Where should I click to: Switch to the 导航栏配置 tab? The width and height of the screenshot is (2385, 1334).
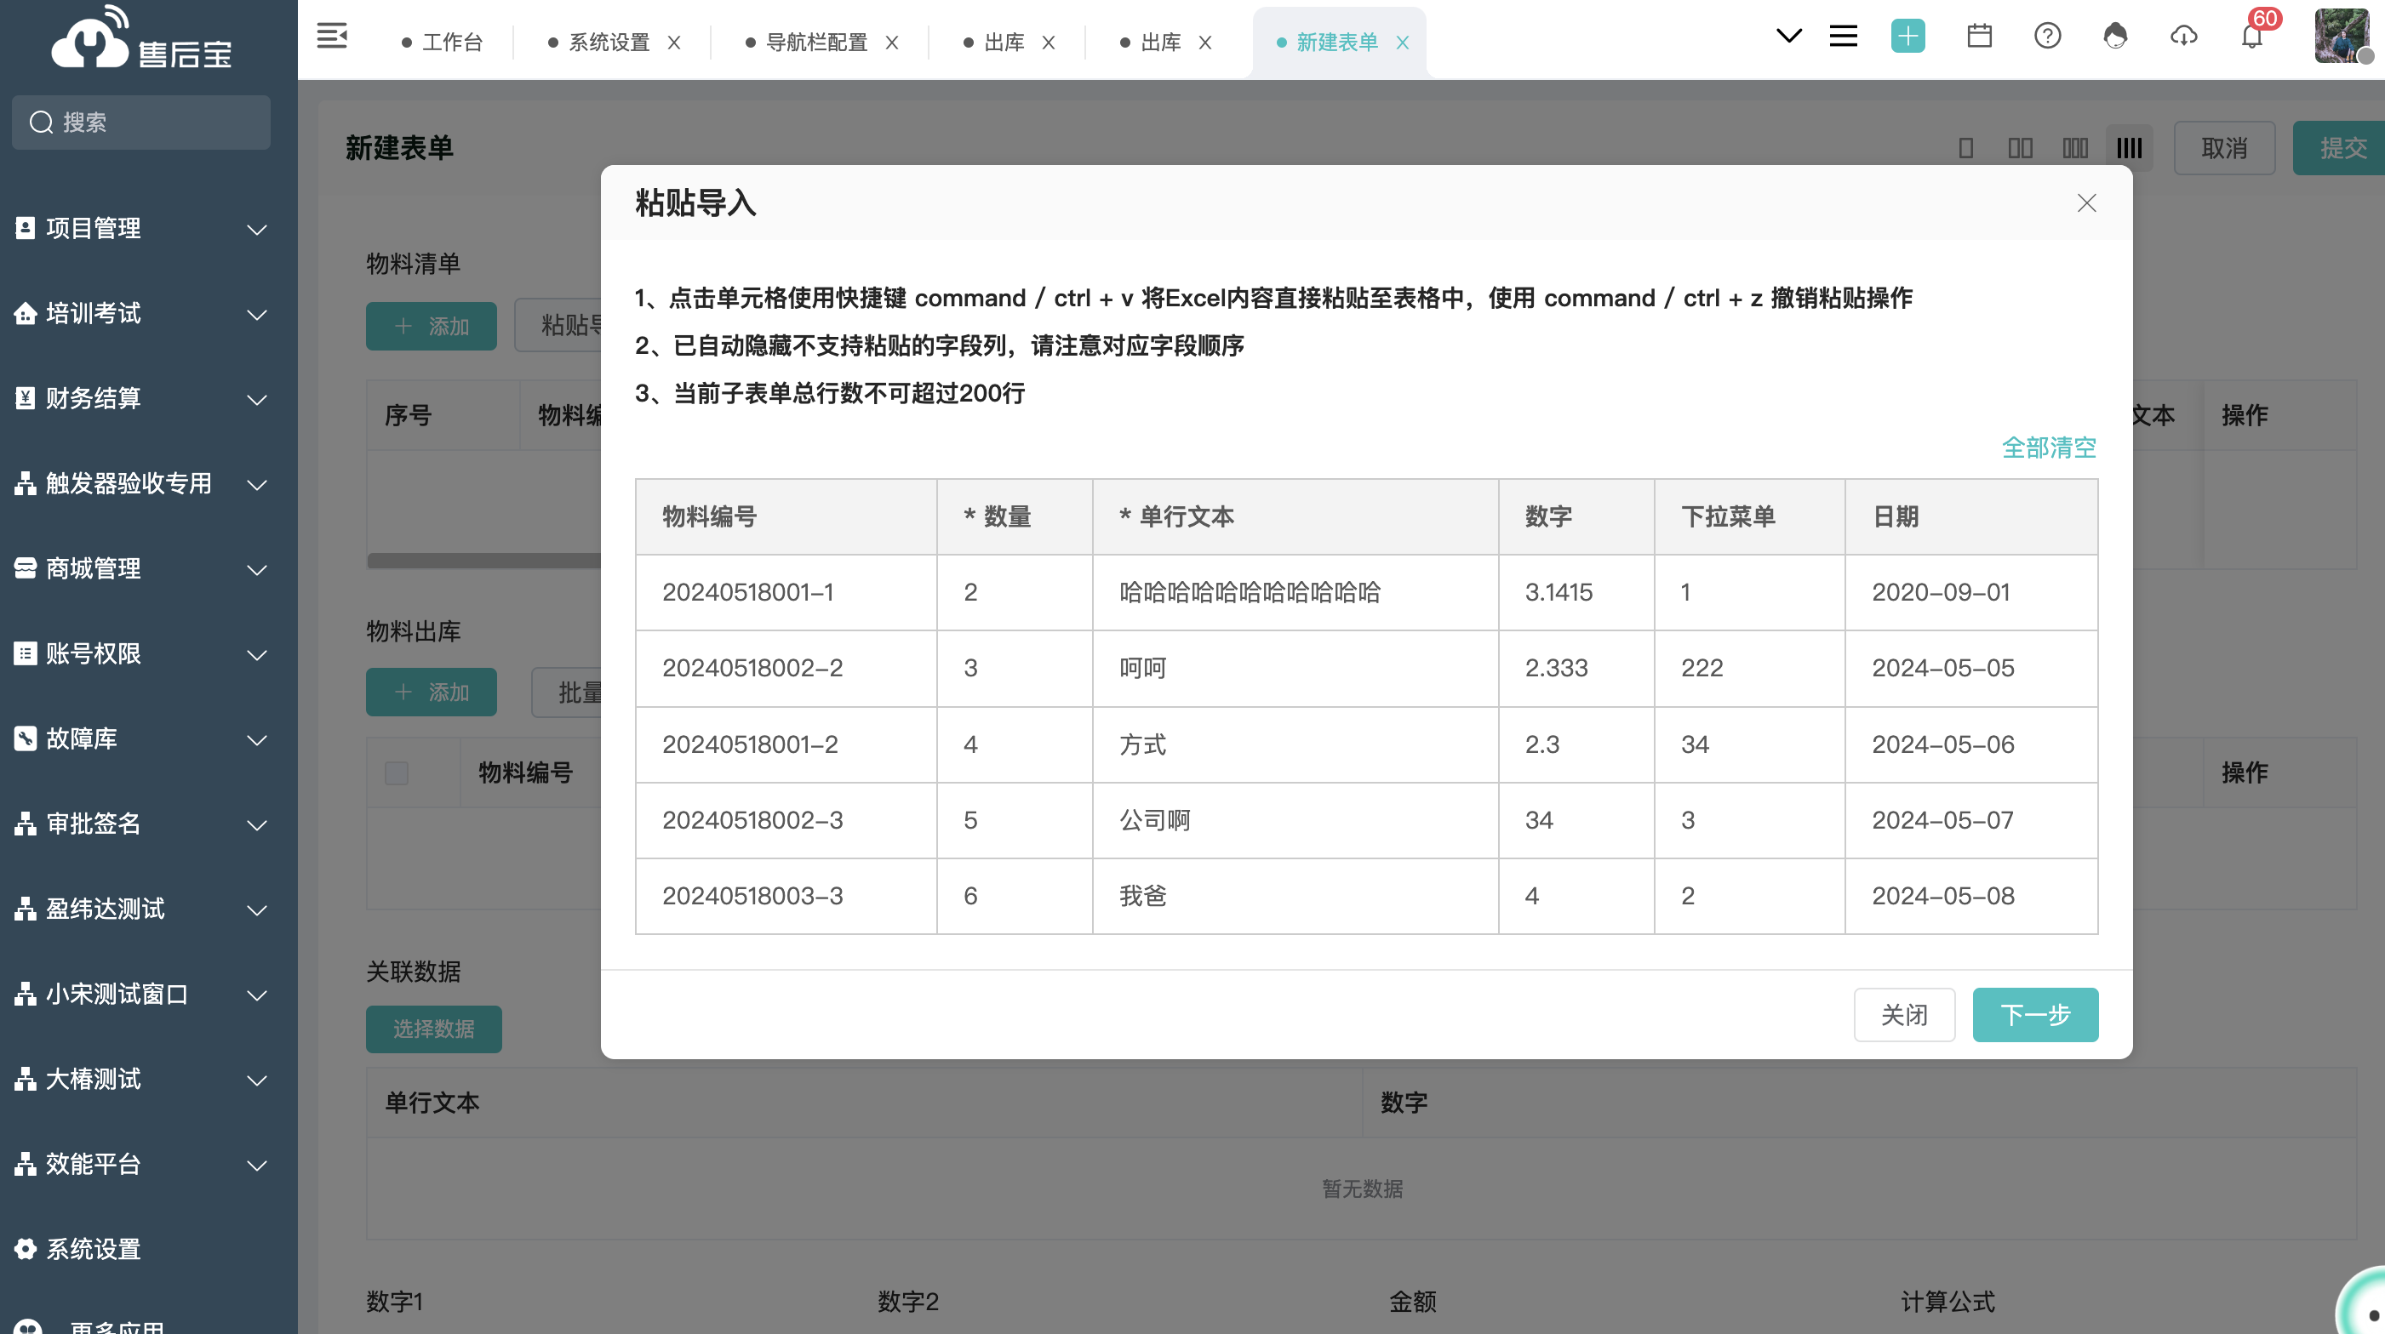coord(808,43)
